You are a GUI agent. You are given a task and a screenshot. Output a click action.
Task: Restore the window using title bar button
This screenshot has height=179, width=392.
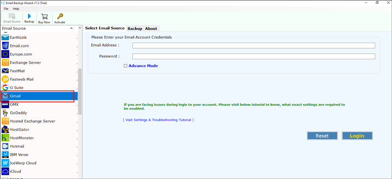[377, 2]
